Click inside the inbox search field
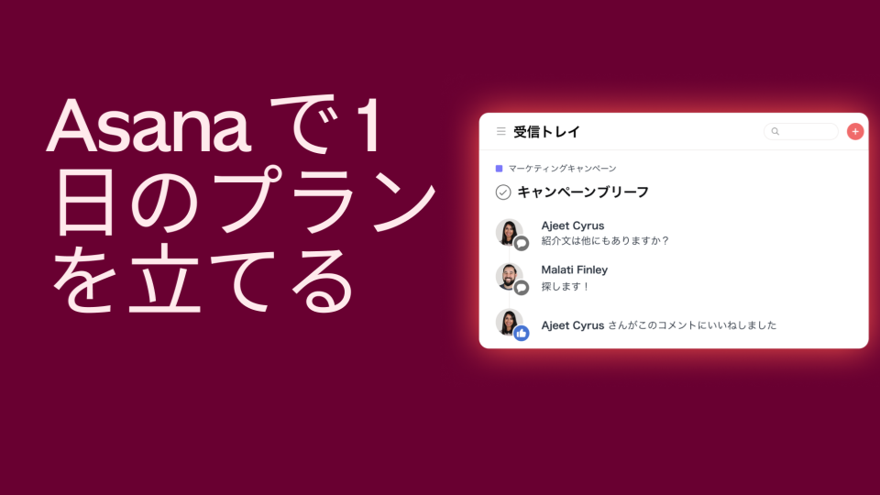The width and height of the screenshot is (880, 495). pyautogui.click(x=801, y=131)
